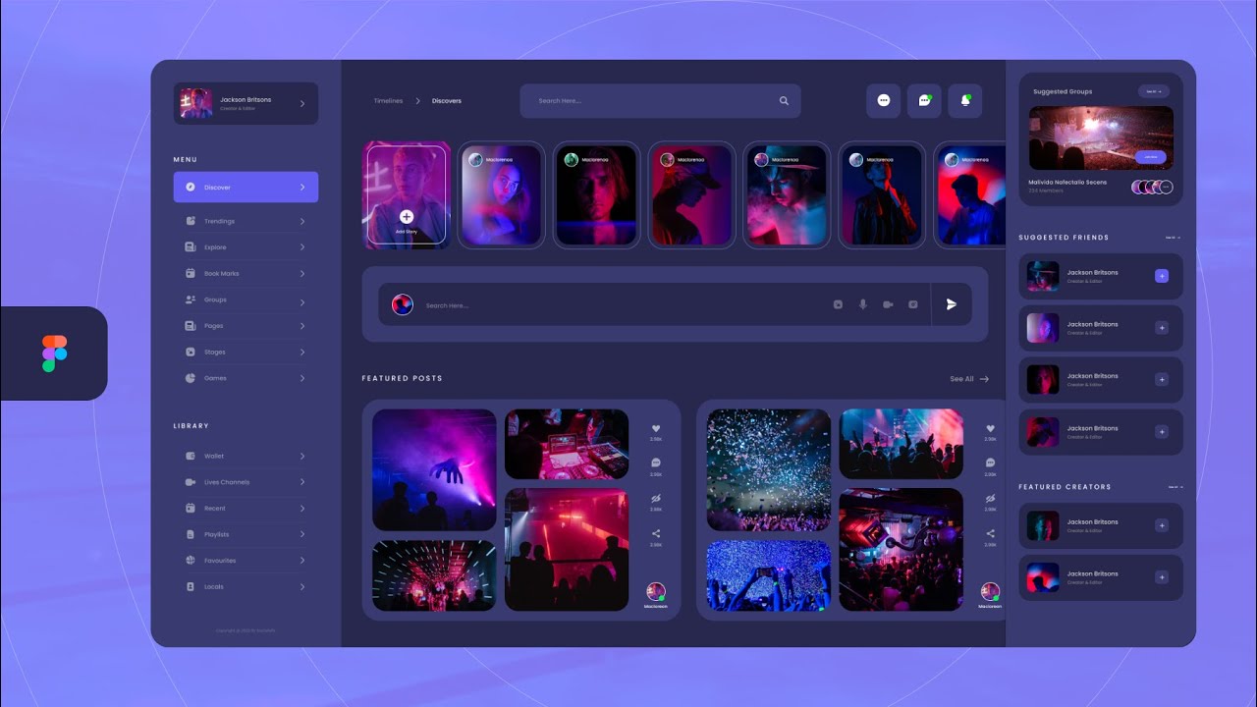This screenshot has height=707, width=1257.
Task: Expand the Locals chevron arrow
Action: click(302, 587)
